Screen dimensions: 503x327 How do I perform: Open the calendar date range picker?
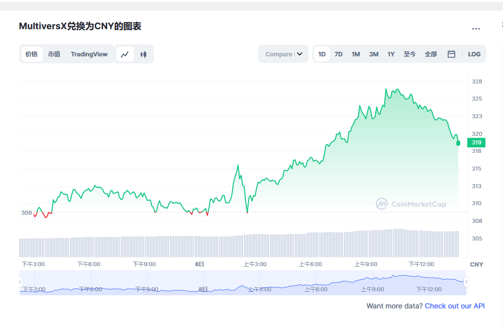pos(451,54)
